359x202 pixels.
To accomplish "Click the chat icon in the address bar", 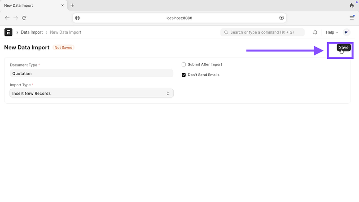I will coord(281,18).
